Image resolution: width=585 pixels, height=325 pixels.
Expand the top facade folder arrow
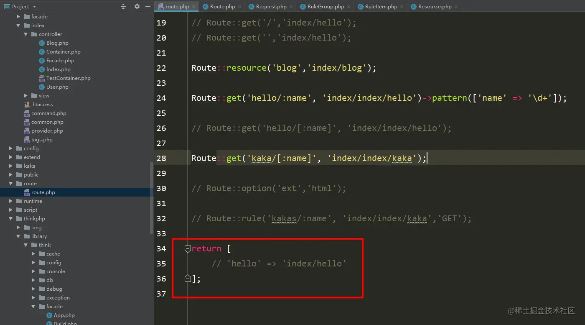pos(18,17)
